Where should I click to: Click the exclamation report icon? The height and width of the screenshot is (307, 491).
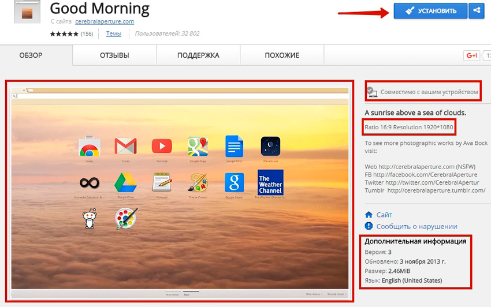point(369,226)
